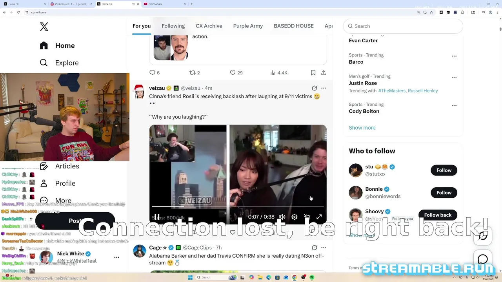502x282 pixels.
Task: Open more options on veizau's post
Action: click(x=324, y=88)
